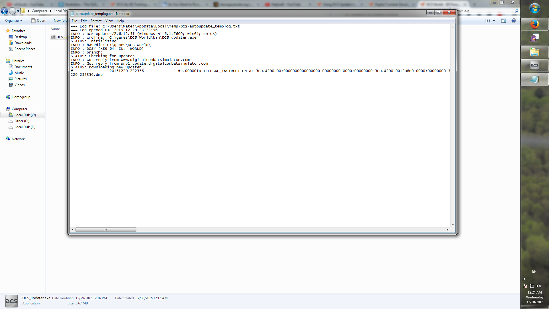Click the 'STATUS: Downloading new updater...' line
This screenshot has width=549, height=309.
coord(109,67)
